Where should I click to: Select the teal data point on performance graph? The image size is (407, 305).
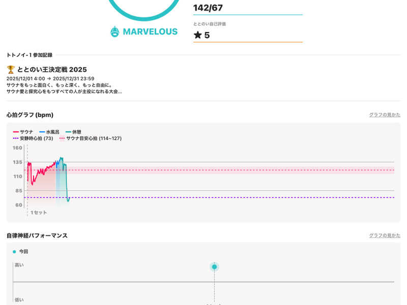click(x=214, y=267)
